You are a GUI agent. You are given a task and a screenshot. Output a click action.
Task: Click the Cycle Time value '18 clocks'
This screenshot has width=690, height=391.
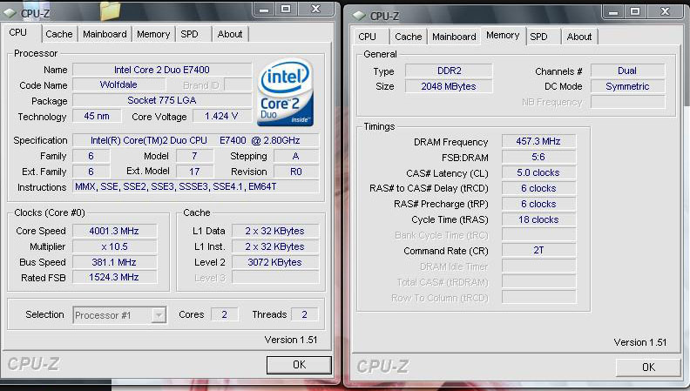click(x=538, y=219)
